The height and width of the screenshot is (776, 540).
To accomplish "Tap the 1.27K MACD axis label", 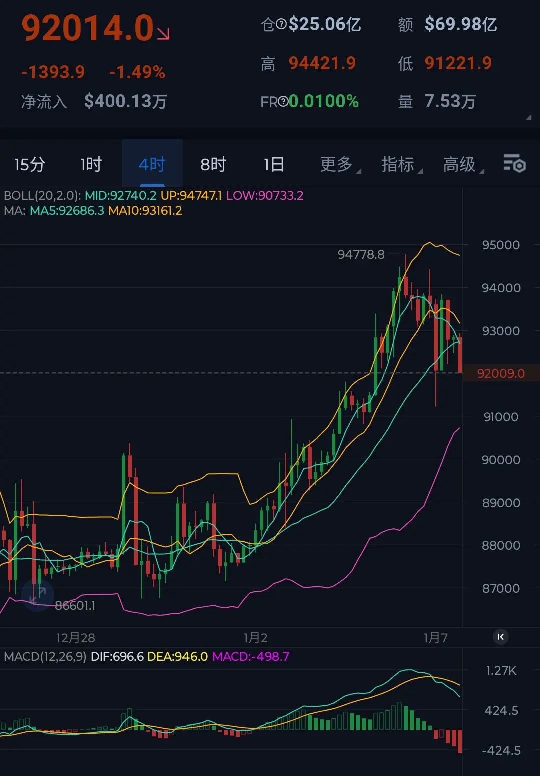I will (x=501, y=670).
